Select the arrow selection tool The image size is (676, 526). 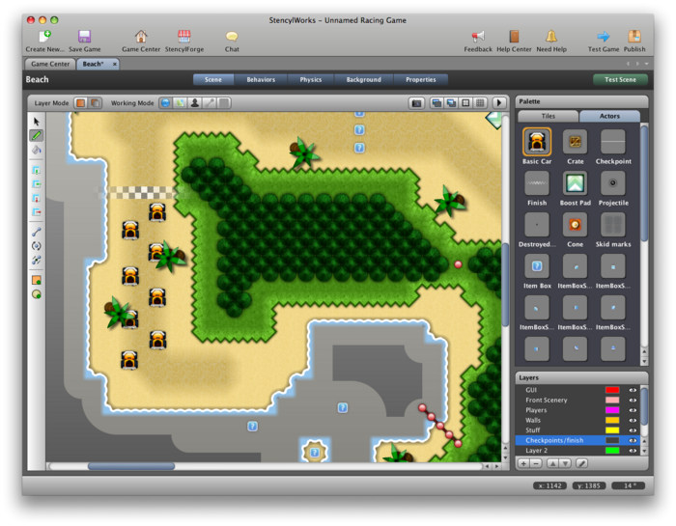coord(37,122)
